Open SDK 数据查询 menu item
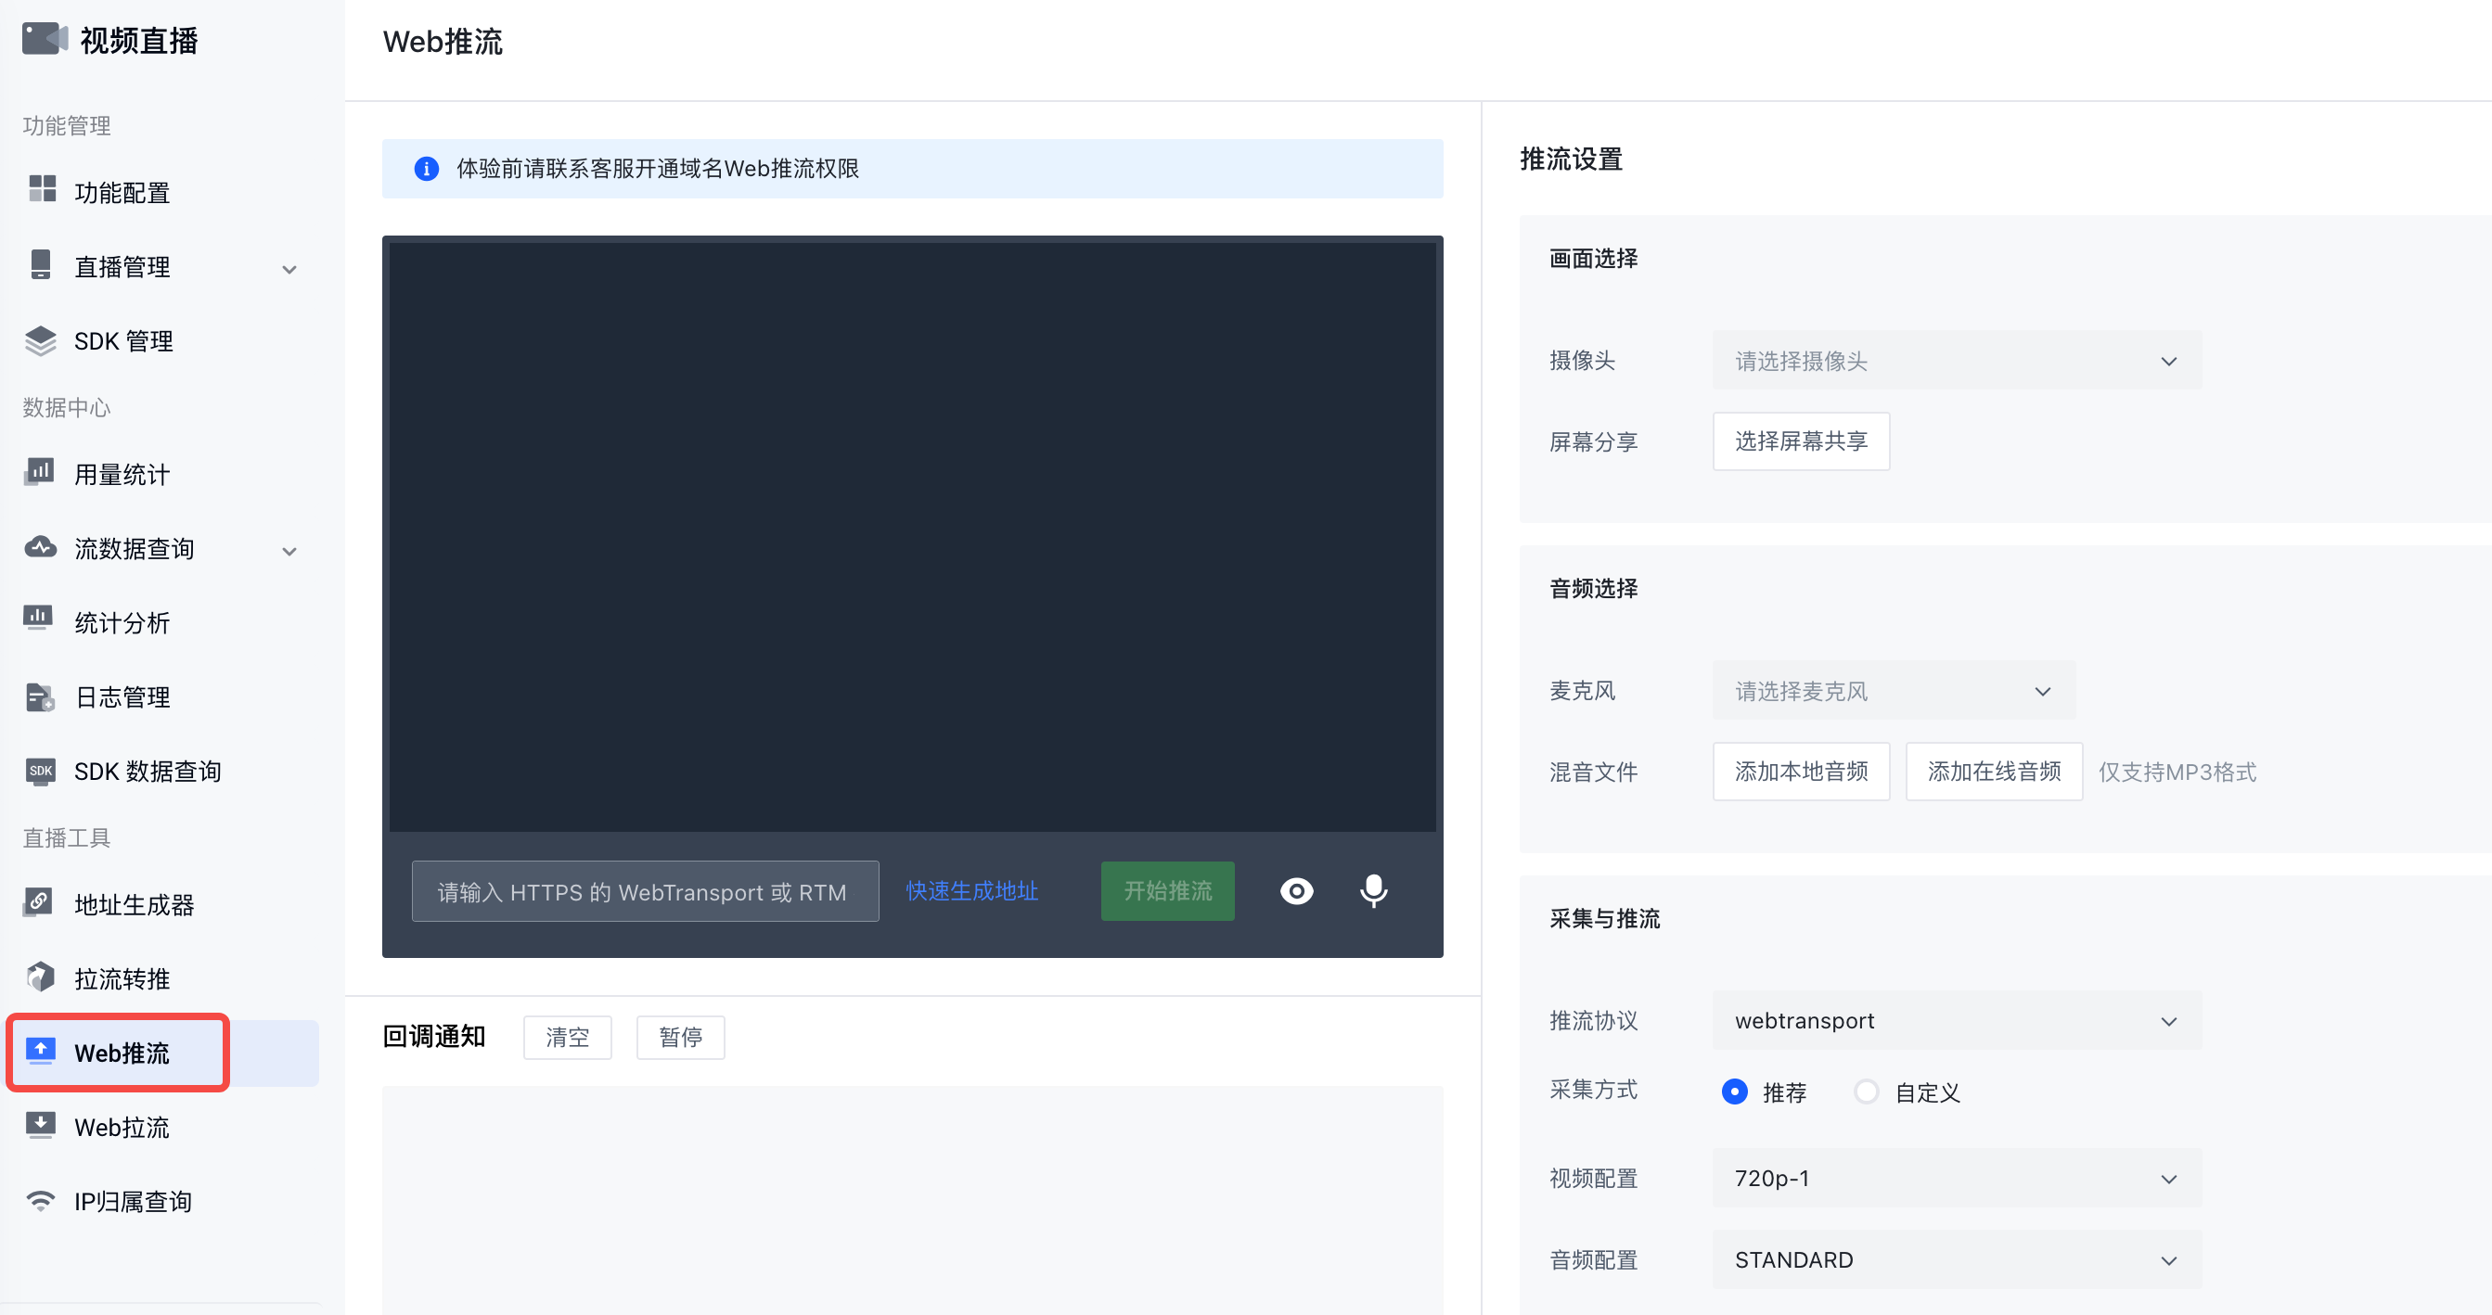2492x1315 pixels. [x=147, y=771]
